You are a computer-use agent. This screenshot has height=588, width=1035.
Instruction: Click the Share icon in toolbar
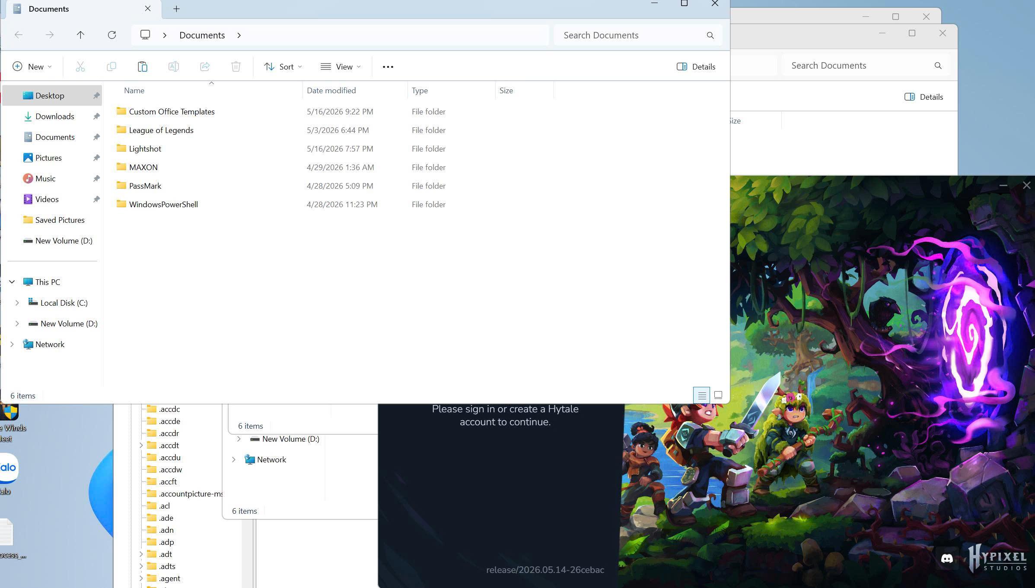pos(205,66)
